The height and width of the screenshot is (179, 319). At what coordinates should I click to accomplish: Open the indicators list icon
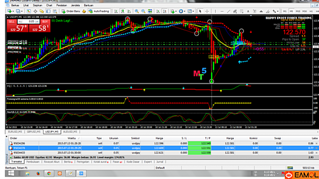pos(172,11)
